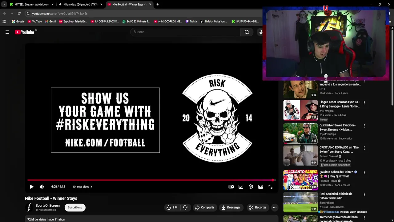
Task: Open options menu for Real Sociedad video
Action: click(364, 195)
